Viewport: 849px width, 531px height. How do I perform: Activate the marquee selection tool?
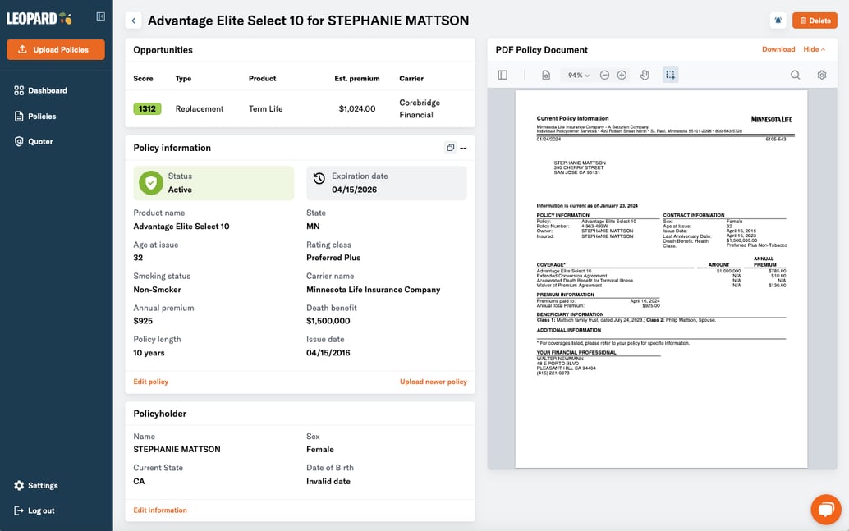point(670,75)
